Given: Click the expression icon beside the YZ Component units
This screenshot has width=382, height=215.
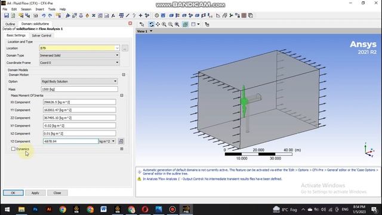Looking at the screenshot, I should click(121, 141).
